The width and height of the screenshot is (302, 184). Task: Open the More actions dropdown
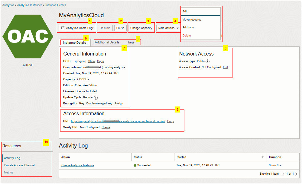coord(168,27)
